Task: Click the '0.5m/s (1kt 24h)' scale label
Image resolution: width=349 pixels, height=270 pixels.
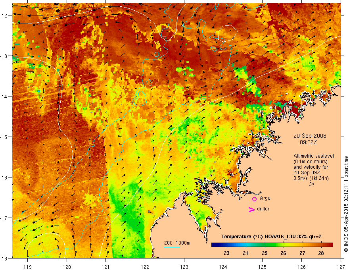Action: [311, 178]
